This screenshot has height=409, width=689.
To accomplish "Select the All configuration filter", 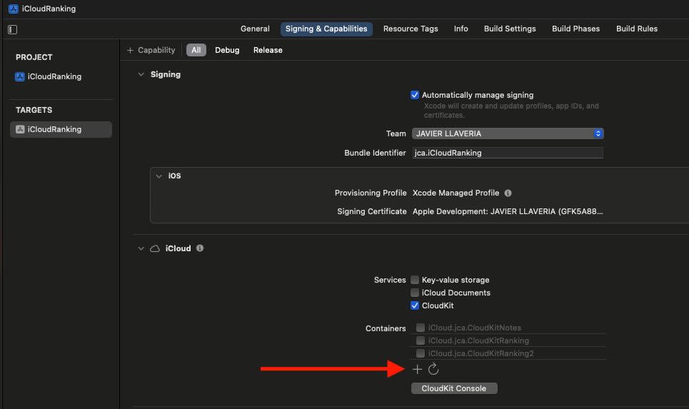I will (196, 50).
